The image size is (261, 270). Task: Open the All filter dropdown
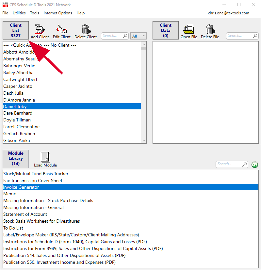[x=138, y=36]
